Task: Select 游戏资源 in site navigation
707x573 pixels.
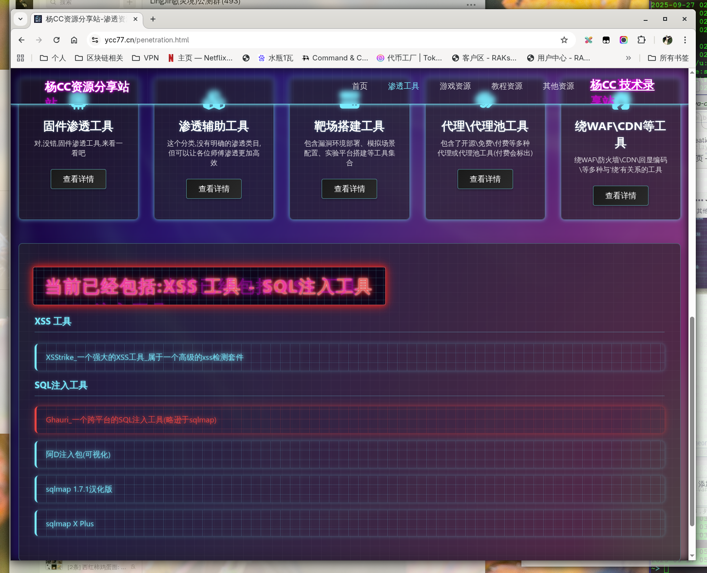Action: click(455, 86)
